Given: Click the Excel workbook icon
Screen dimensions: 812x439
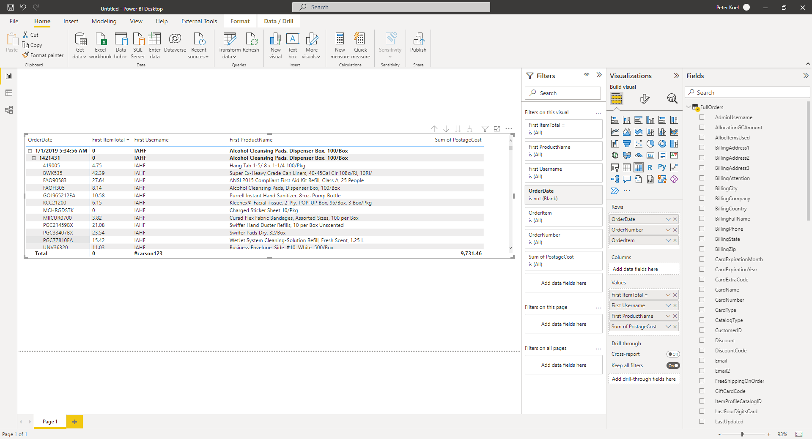Looking at the screenshot, I should coord(101,46).
